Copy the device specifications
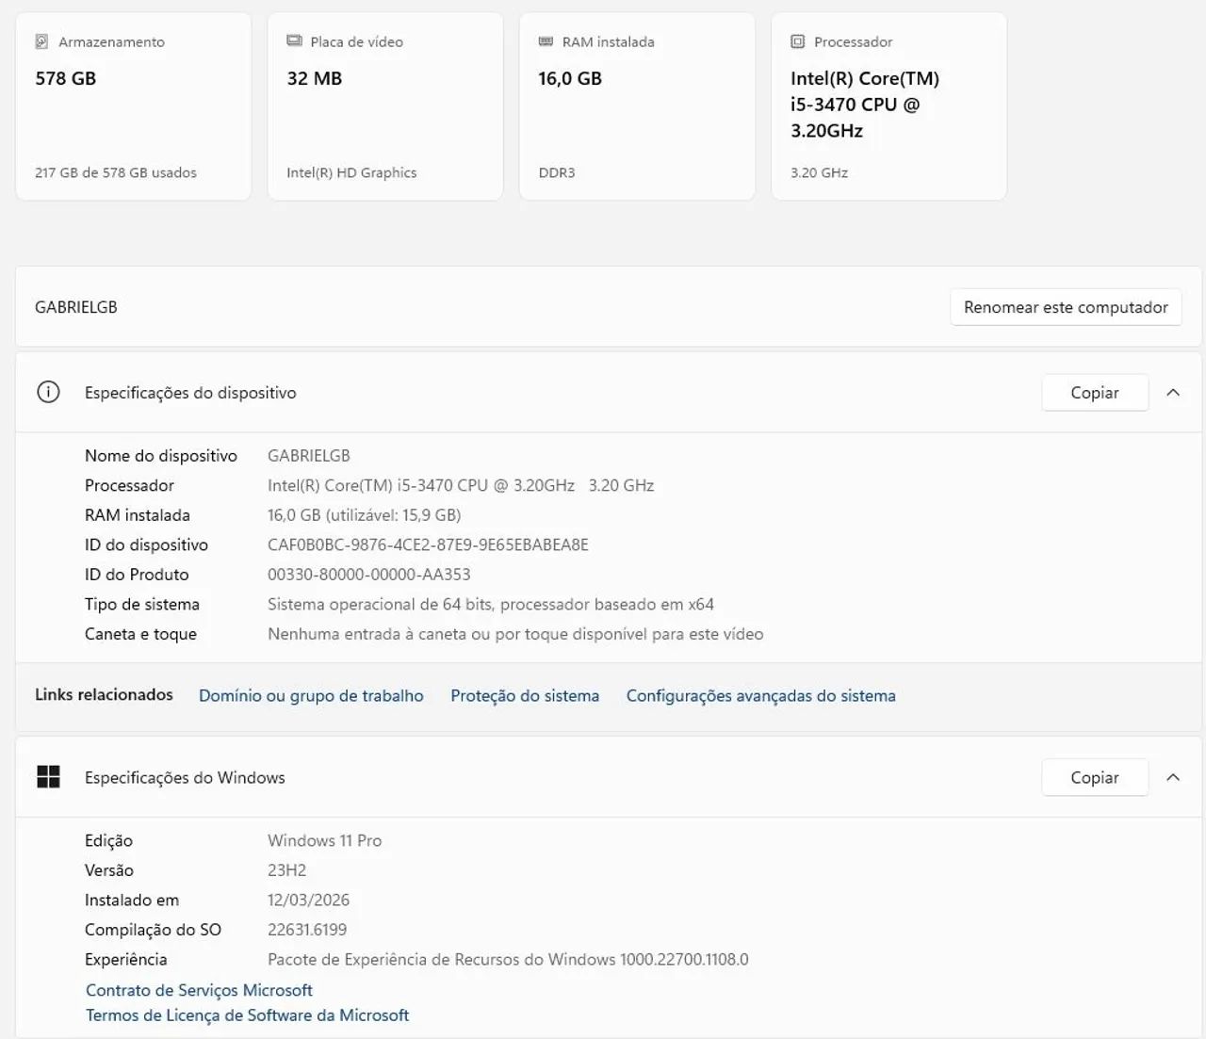1206x1039 pixels. pyautogui.click(x=1095, y=393)
